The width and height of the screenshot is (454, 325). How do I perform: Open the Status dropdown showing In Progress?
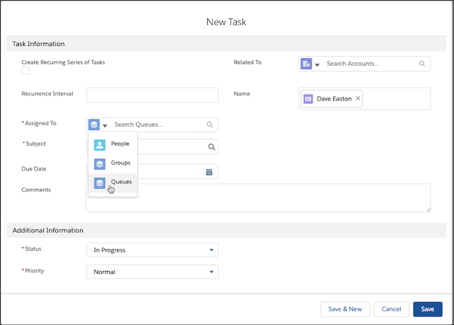click(152, 250)
